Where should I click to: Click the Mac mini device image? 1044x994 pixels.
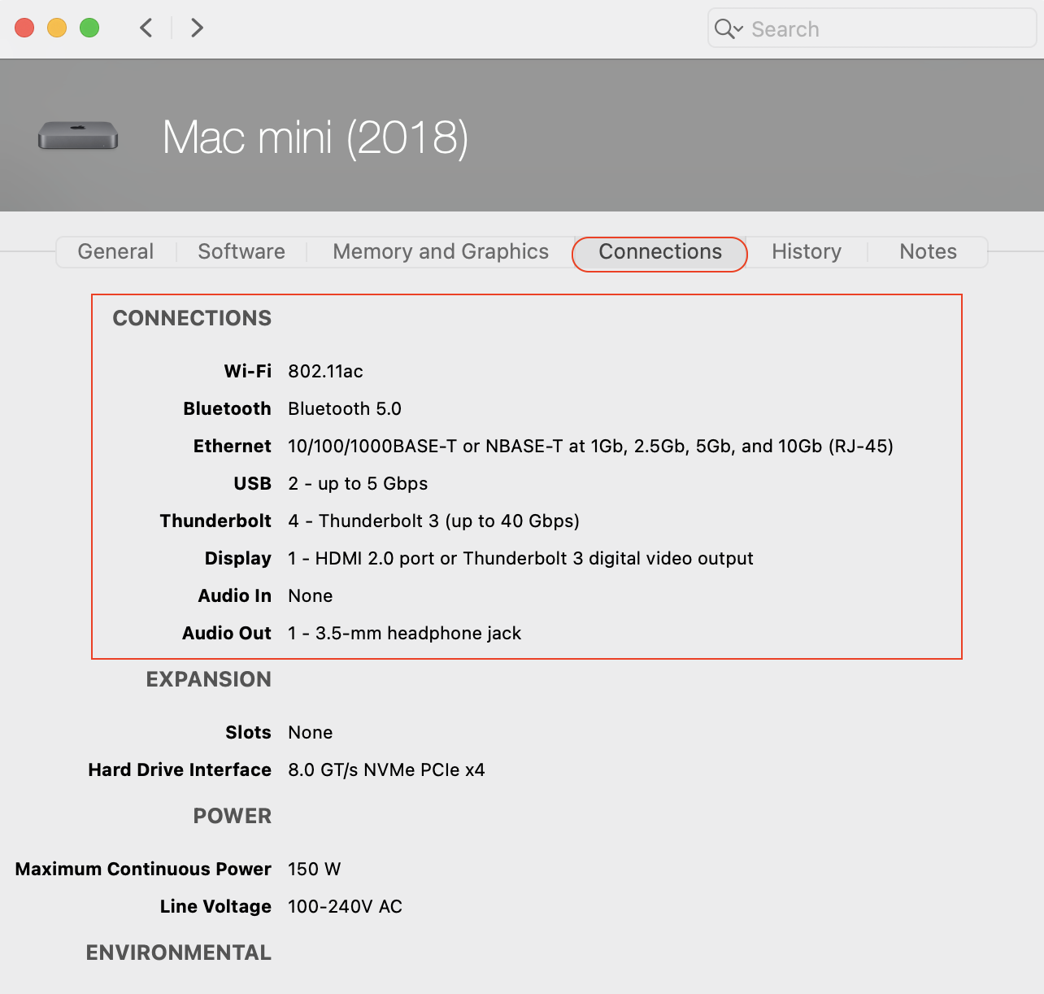[78, 135]
